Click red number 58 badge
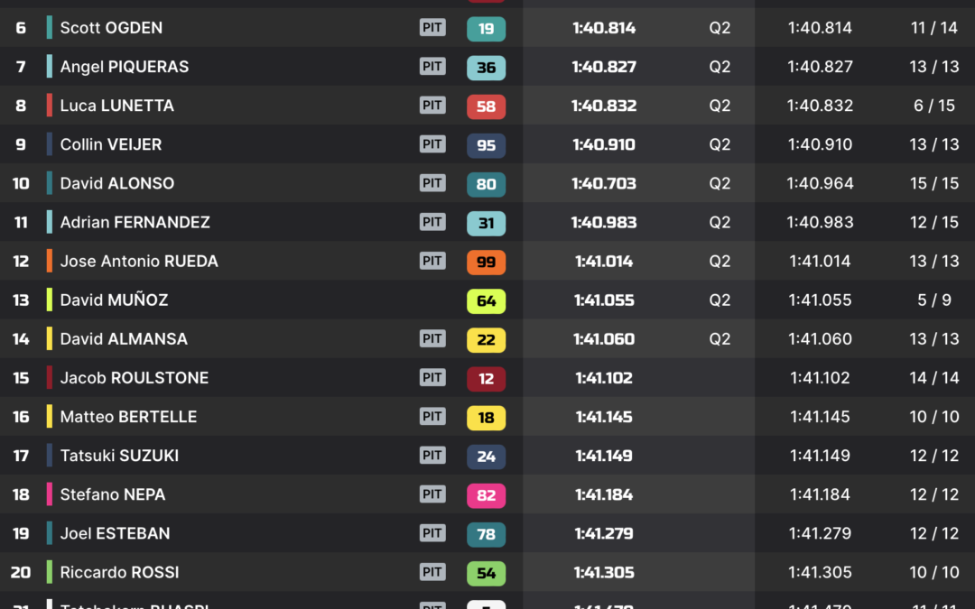 click(486, 106)
